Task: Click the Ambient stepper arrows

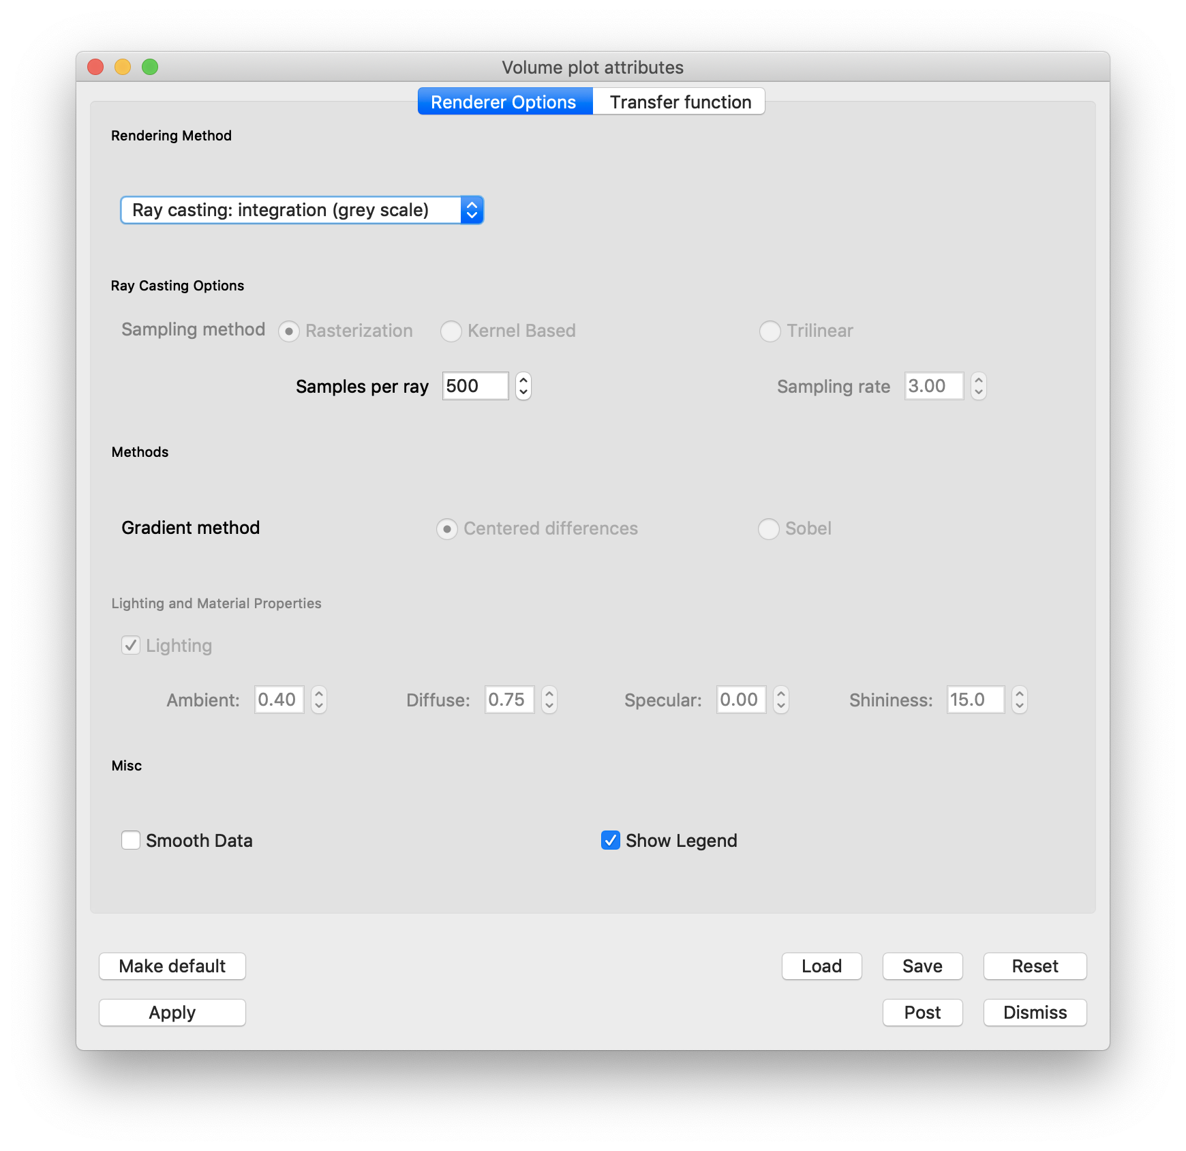Action: [x=319, y=700]
